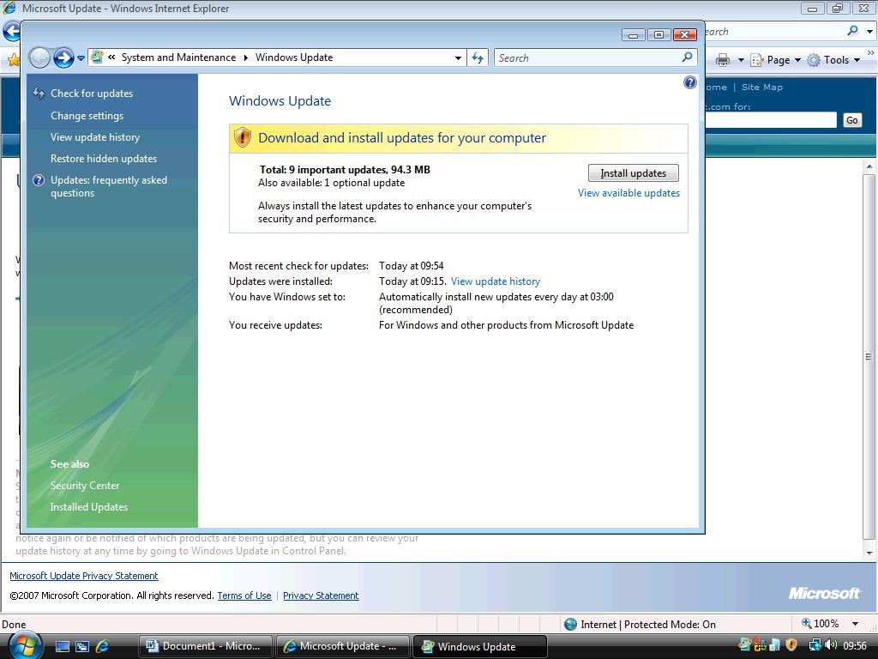Open View update history link beside Today at 09:15
The width and height of the screenshot is (878, 659).
[496, 281]
